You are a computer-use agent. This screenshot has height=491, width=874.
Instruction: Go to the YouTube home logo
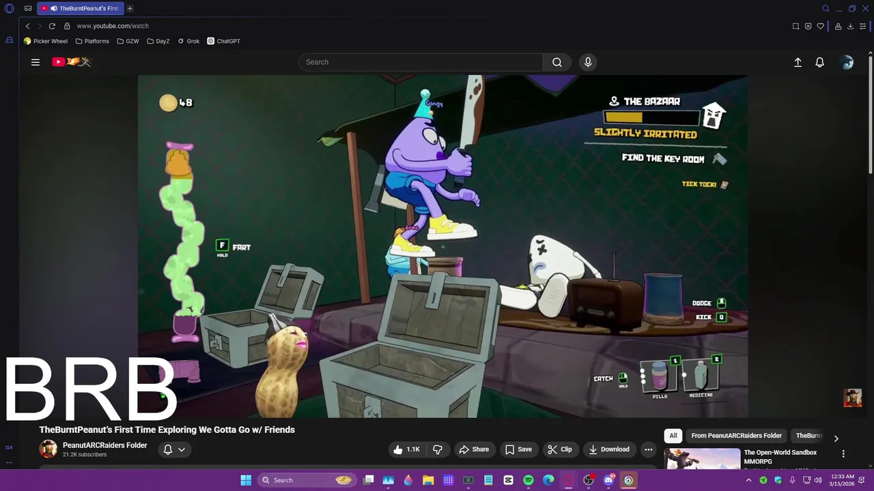click(x=71, y=62)
